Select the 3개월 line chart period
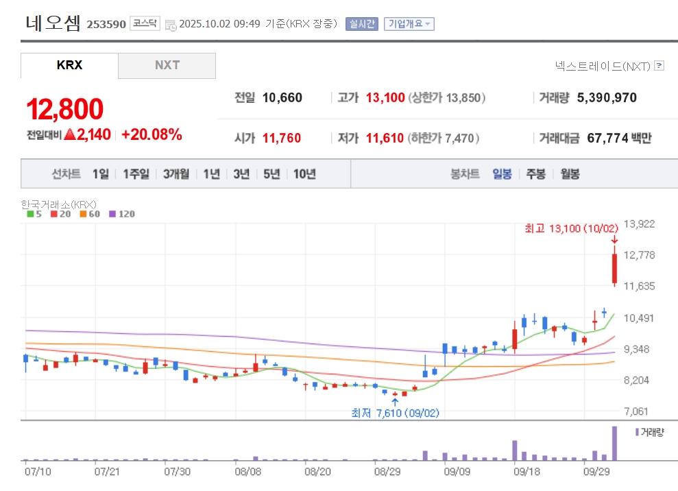 coord(176,174)
